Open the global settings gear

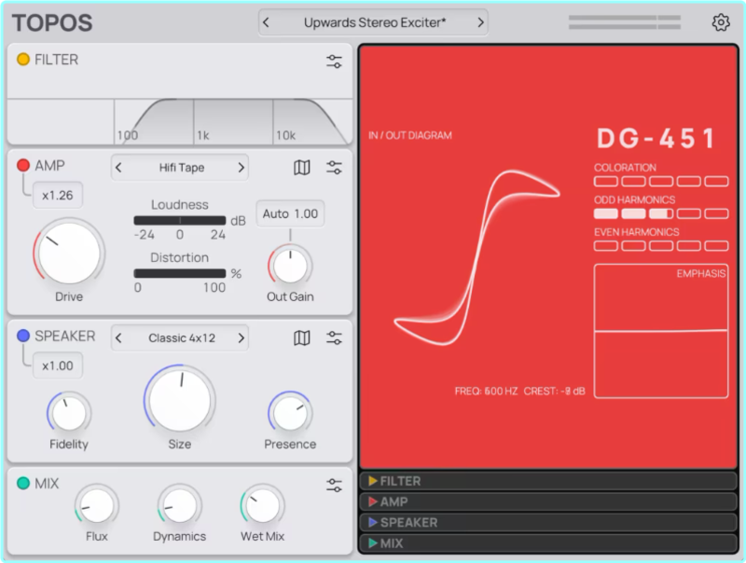pos(721,22)
